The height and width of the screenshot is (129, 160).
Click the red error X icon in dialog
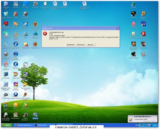click(45, 33)
